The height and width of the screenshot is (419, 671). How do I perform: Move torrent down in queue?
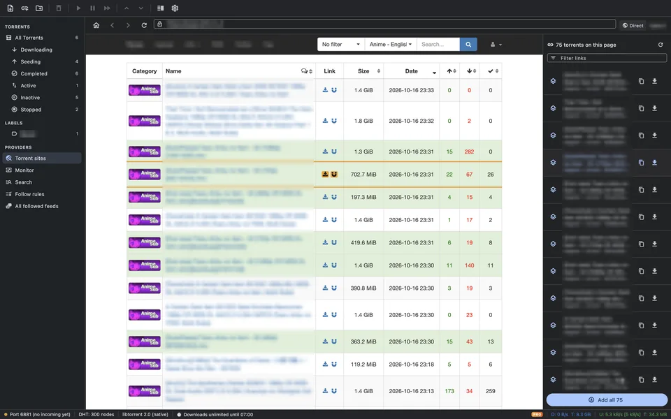point(140,8)
